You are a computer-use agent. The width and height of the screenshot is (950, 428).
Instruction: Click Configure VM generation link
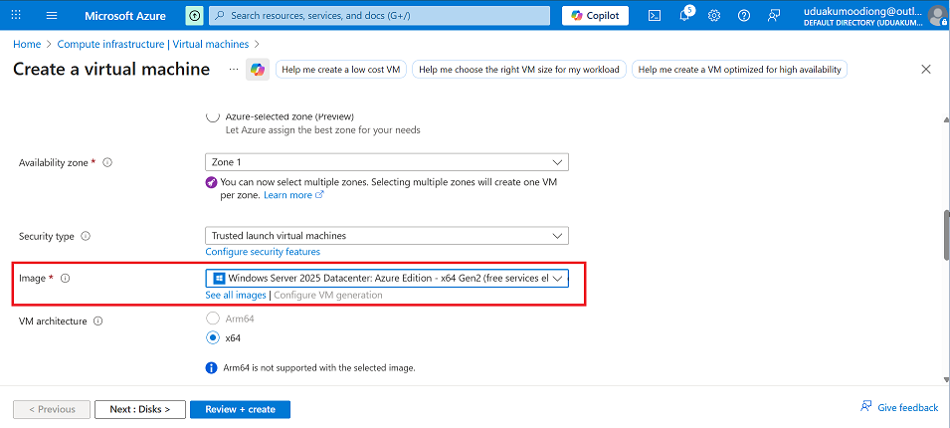[x=327, y=296]
